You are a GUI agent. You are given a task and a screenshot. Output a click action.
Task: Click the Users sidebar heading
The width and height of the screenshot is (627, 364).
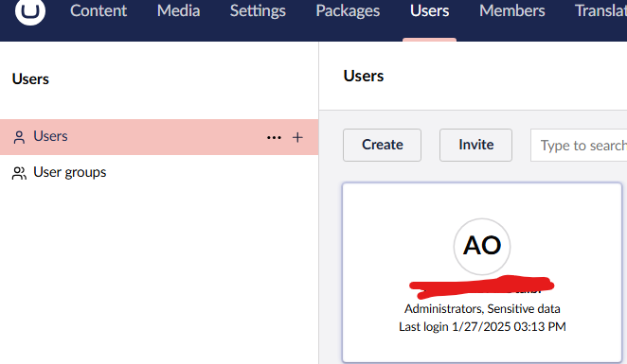[30, 79]
